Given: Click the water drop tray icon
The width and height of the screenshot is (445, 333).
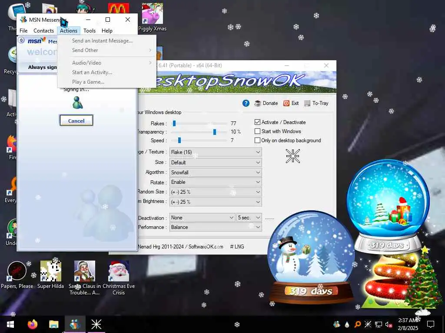Looking at the screenshot, I should (347, 324).
